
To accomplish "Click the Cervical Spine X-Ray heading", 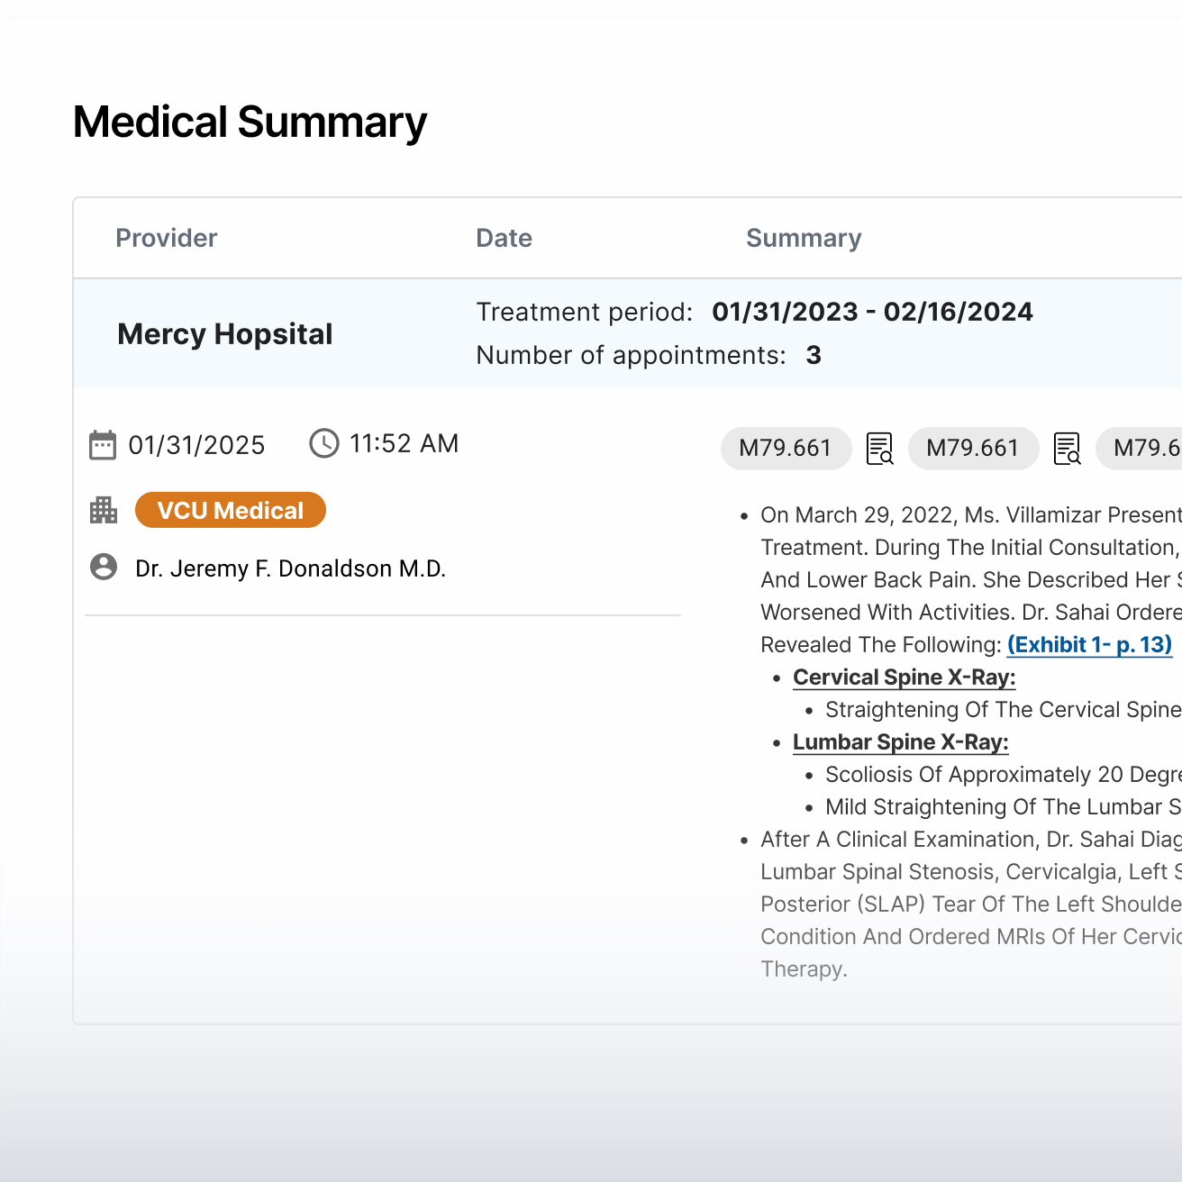I will coord(904,677).
